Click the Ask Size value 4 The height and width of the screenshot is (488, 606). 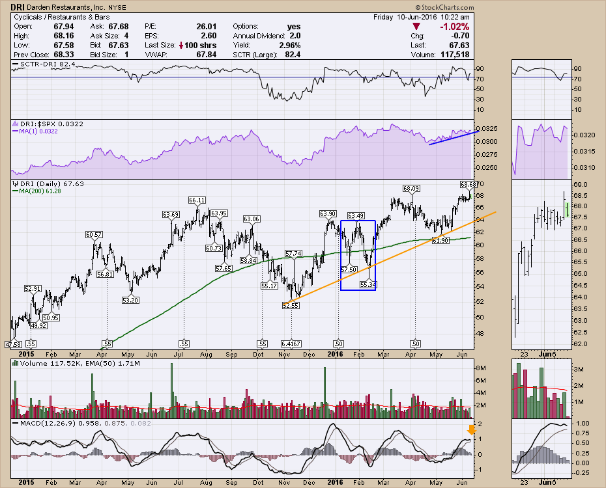[126, 36]
